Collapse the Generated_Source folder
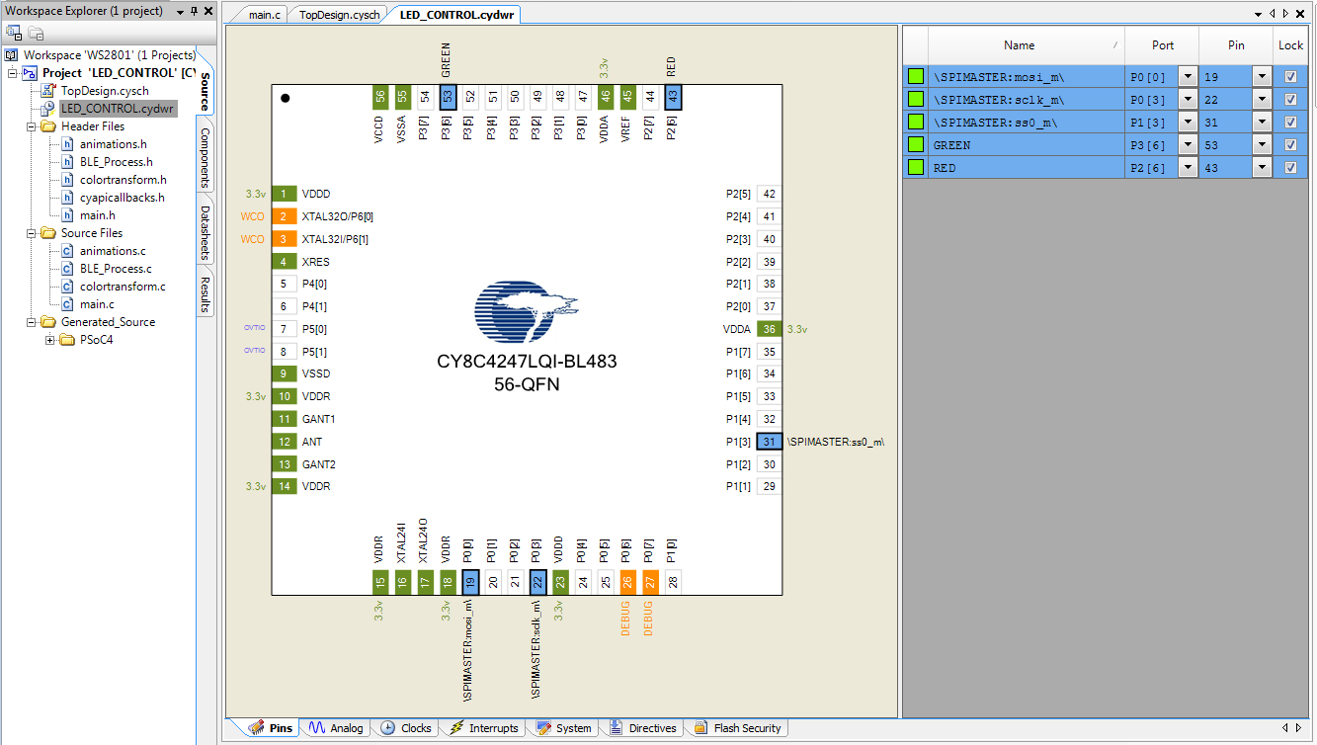This screenshot has width=1317, height=745. tap(32, 322)
